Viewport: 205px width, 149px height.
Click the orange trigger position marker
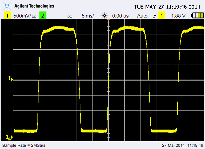(x=108, y=20)
